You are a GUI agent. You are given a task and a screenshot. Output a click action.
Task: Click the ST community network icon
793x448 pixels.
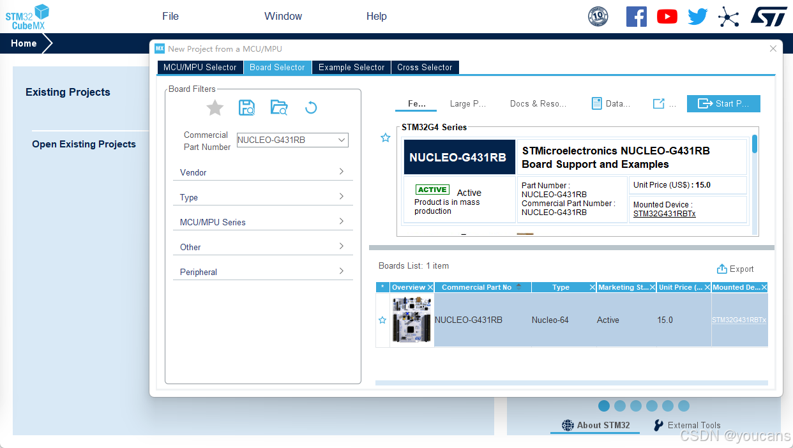point(728,17)
